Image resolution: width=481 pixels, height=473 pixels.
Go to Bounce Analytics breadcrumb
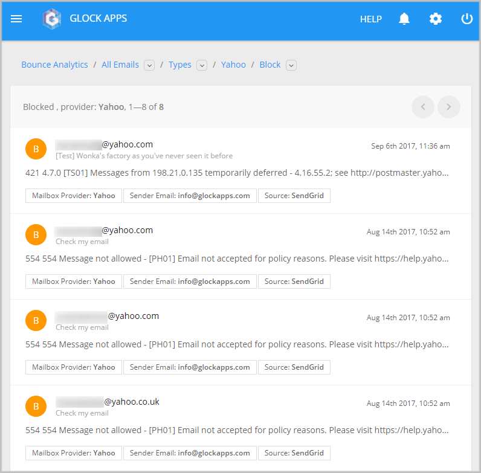pos(54,65)
